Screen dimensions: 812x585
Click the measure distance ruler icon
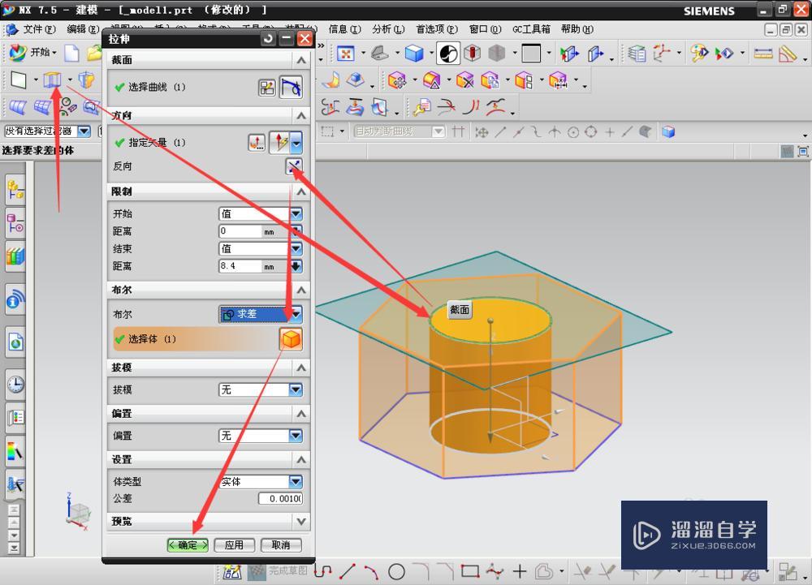coord(762,54)
